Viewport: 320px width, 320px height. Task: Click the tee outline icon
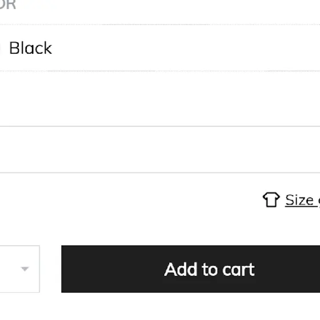(x=271, y=200)
